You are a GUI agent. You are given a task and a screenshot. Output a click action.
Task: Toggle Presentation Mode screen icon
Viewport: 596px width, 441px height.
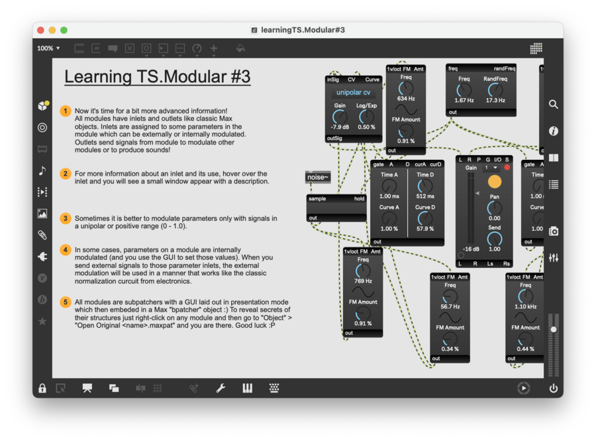pos(87,388)
